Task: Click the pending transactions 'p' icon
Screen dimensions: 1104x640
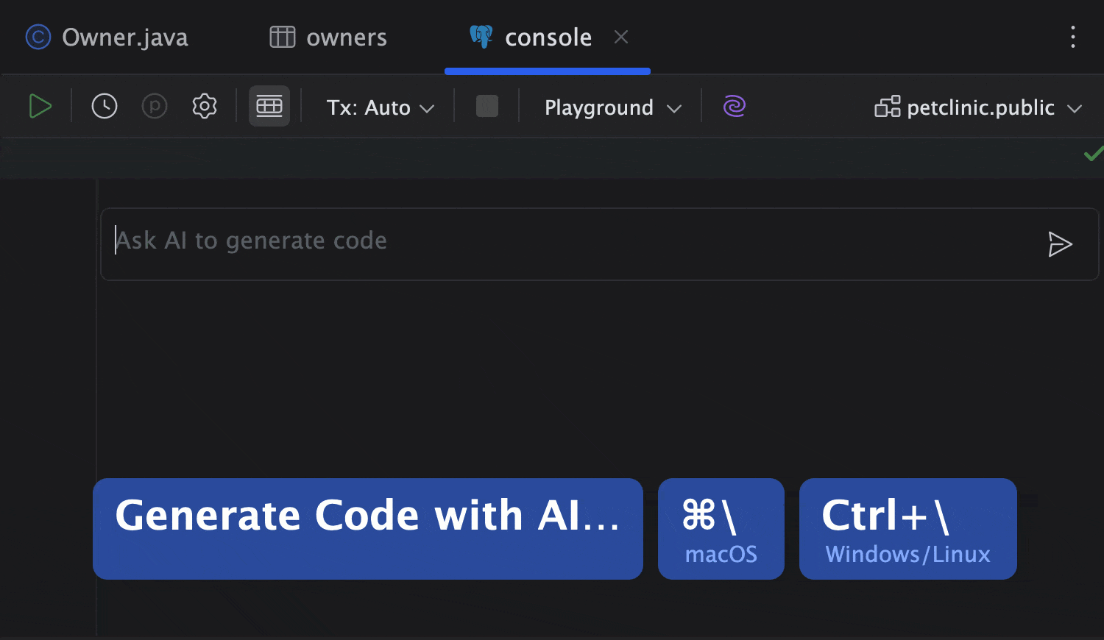Action: click(x=155, y=107)
